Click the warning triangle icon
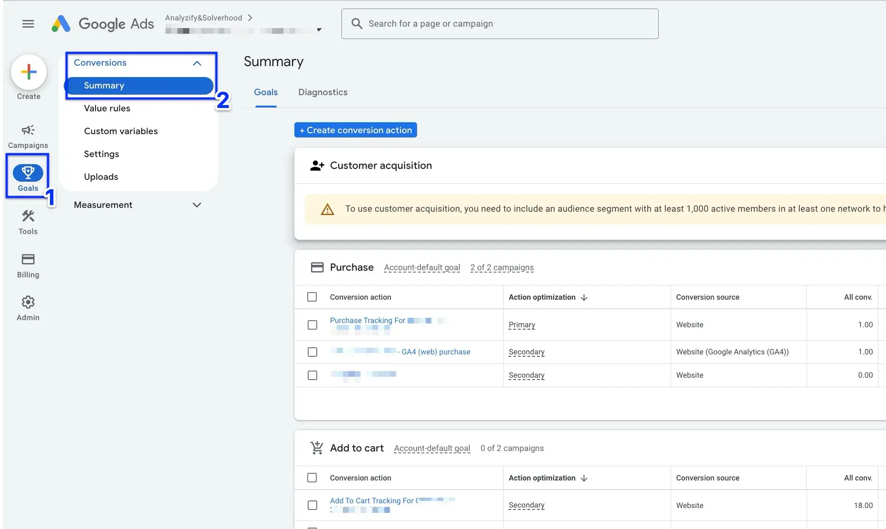The image size is (886, 529). click(x=328, y=209)
